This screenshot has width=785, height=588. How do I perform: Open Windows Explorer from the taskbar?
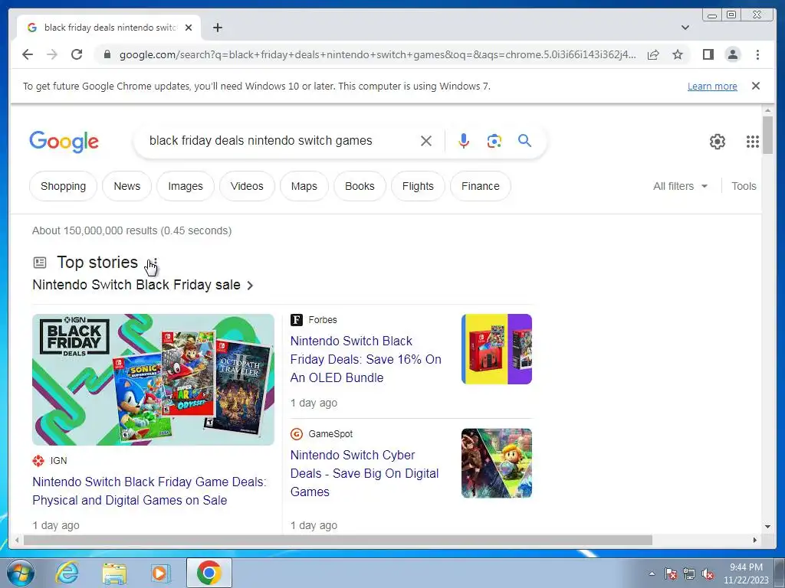click(x=114, y=573)
